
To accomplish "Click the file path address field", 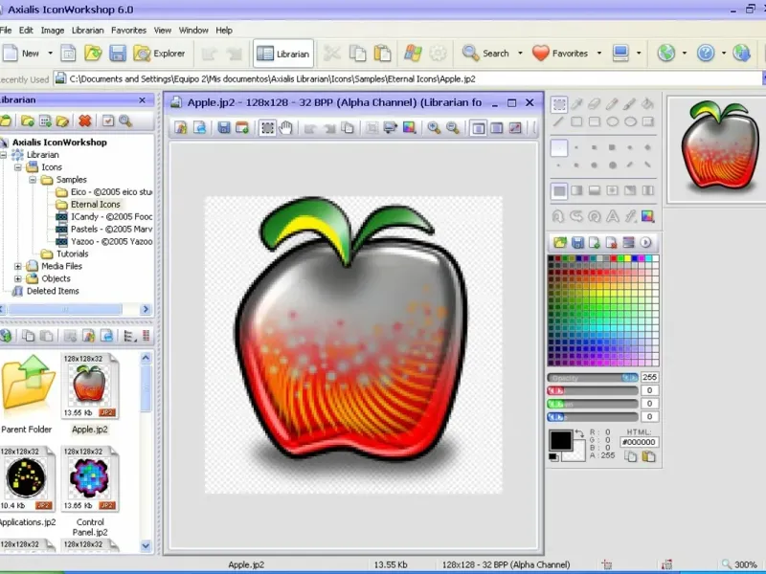I will (409, 79).
